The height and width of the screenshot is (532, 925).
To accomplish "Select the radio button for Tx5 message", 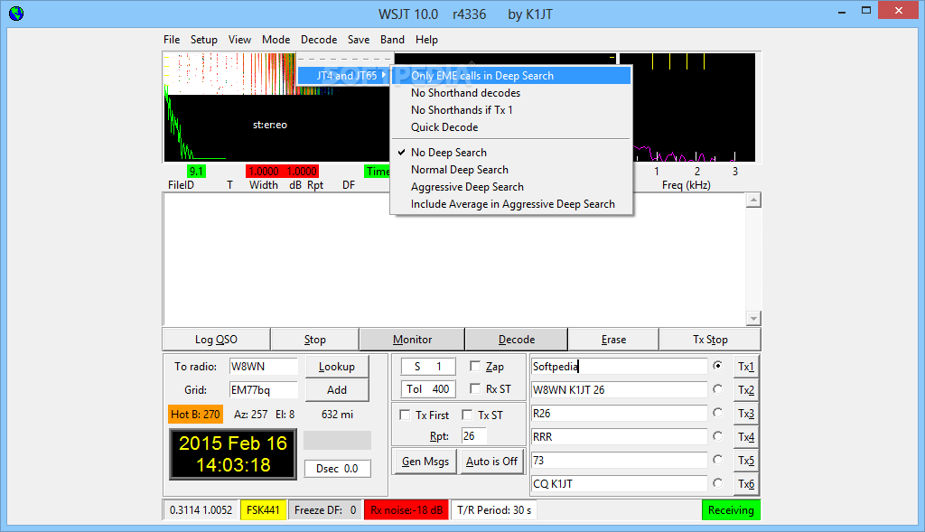I will pyautogui.click(x=717, y=460).
